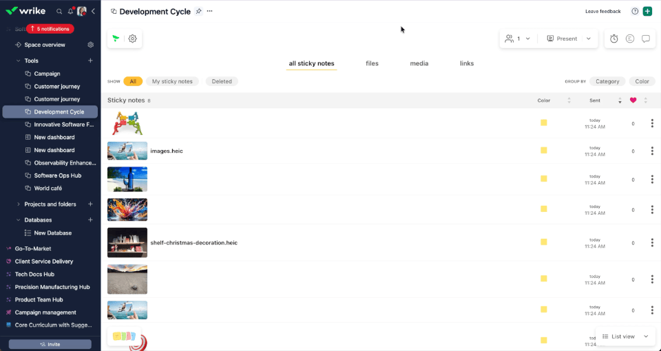Open the help question mark icon
Screen dimensions: 661x351
coord(635,12)
